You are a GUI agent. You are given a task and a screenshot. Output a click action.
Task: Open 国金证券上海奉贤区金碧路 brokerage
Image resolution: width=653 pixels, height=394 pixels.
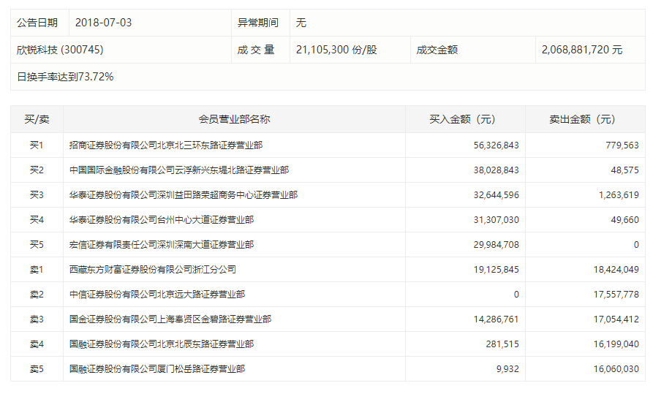pyautogui.click(x=170, y=319)
